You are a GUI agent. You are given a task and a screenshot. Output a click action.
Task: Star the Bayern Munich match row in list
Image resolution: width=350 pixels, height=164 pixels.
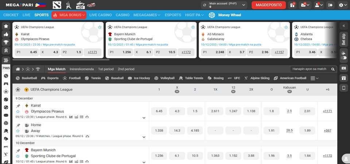point(18,156)
